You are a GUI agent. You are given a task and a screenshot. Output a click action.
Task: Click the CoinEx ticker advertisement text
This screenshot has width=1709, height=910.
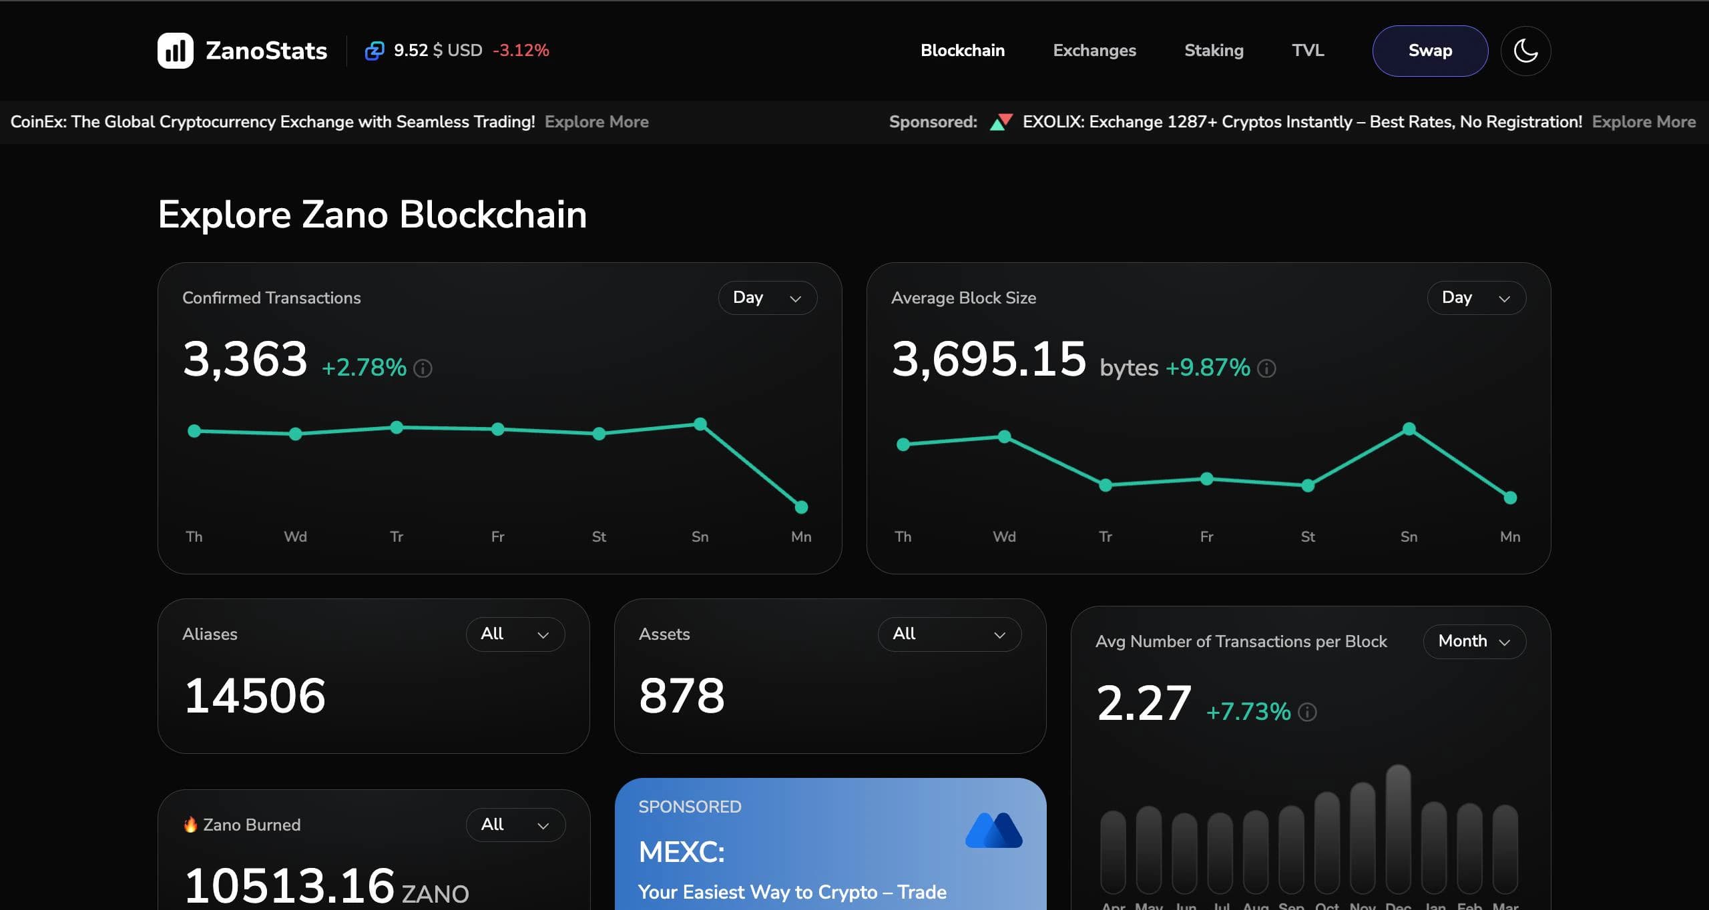pos(272,122)
